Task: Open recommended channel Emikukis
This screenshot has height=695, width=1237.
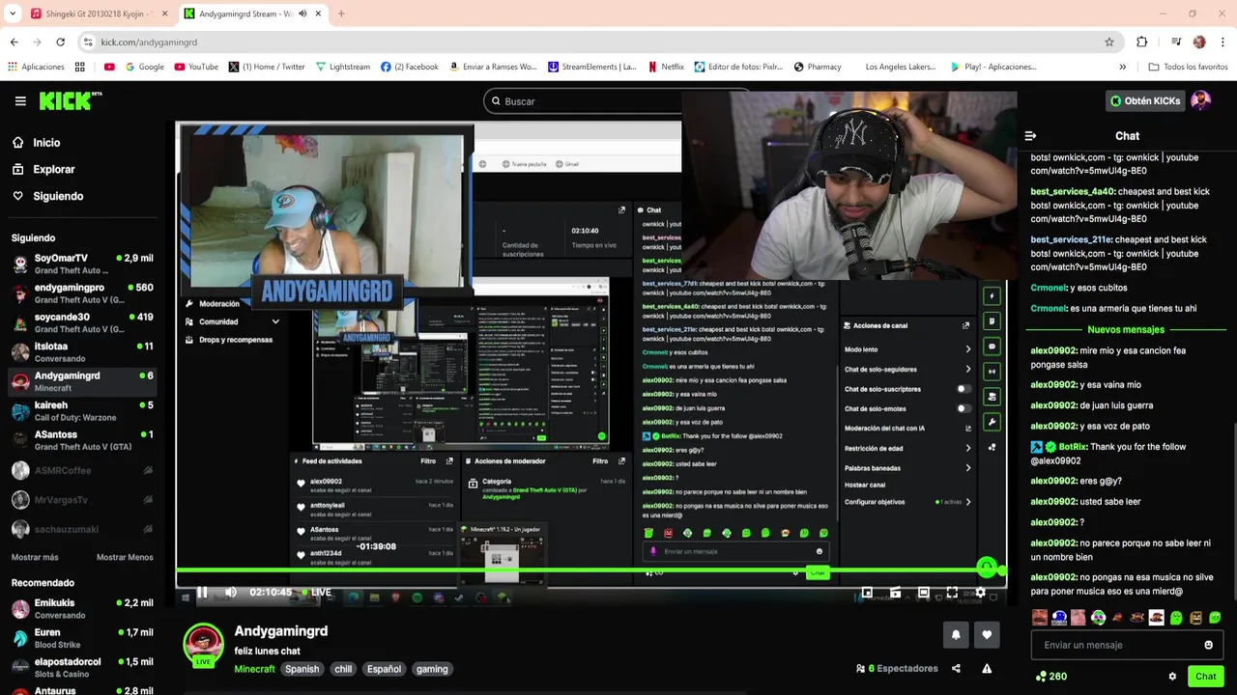Action: 82,608
